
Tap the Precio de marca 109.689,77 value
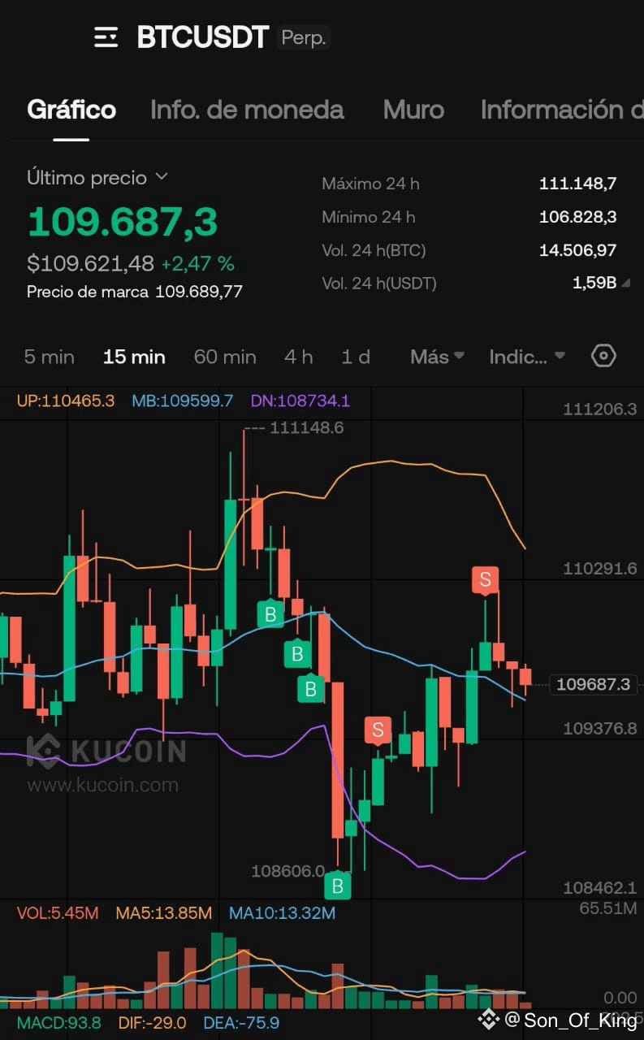tap(199, 292)
